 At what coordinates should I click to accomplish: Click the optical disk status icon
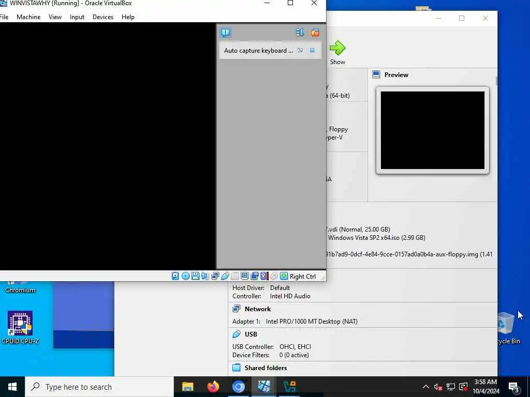(x=185, y=276)
